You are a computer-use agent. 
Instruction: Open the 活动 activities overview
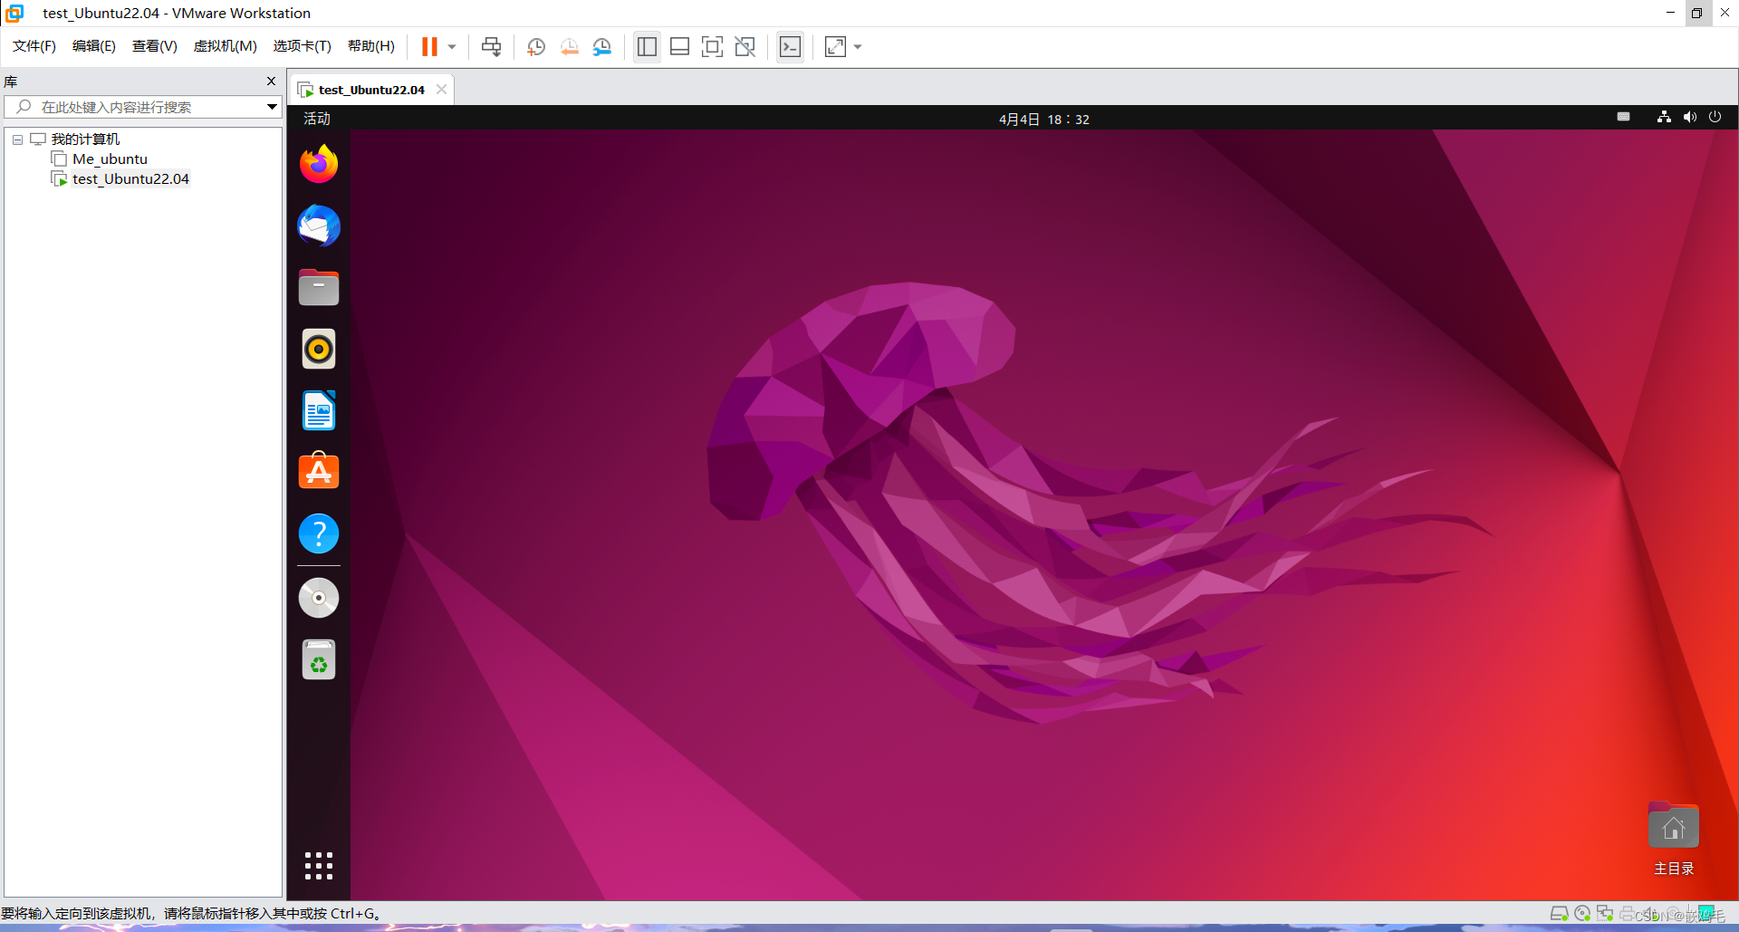pos(317,119)
